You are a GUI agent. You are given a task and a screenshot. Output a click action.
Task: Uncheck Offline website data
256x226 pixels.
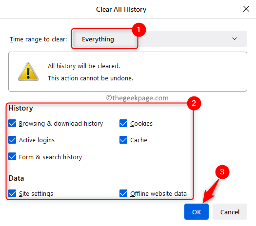(x=123, y=193)
